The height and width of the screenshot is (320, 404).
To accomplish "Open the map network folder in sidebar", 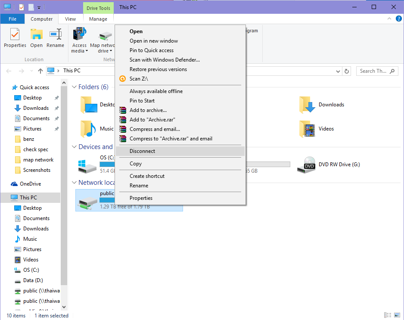I will (34, 160).
